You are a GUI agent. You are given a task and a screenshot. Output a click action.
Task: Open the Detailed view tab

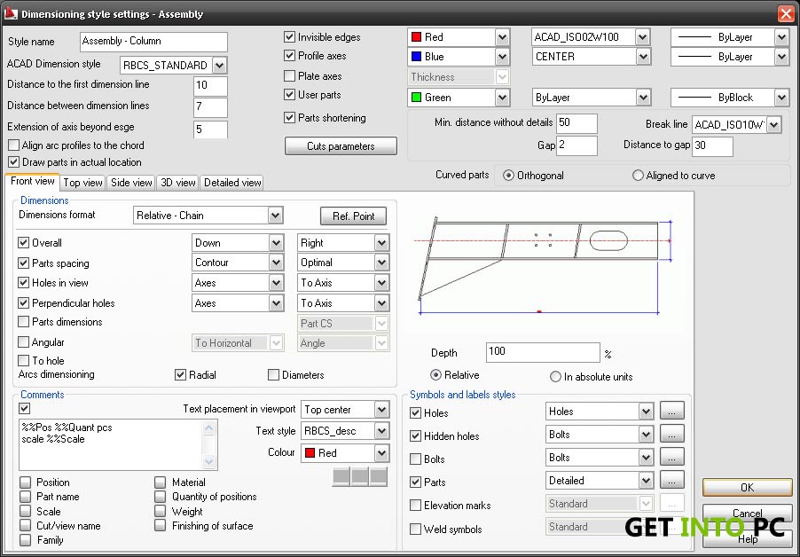point(232,183)
